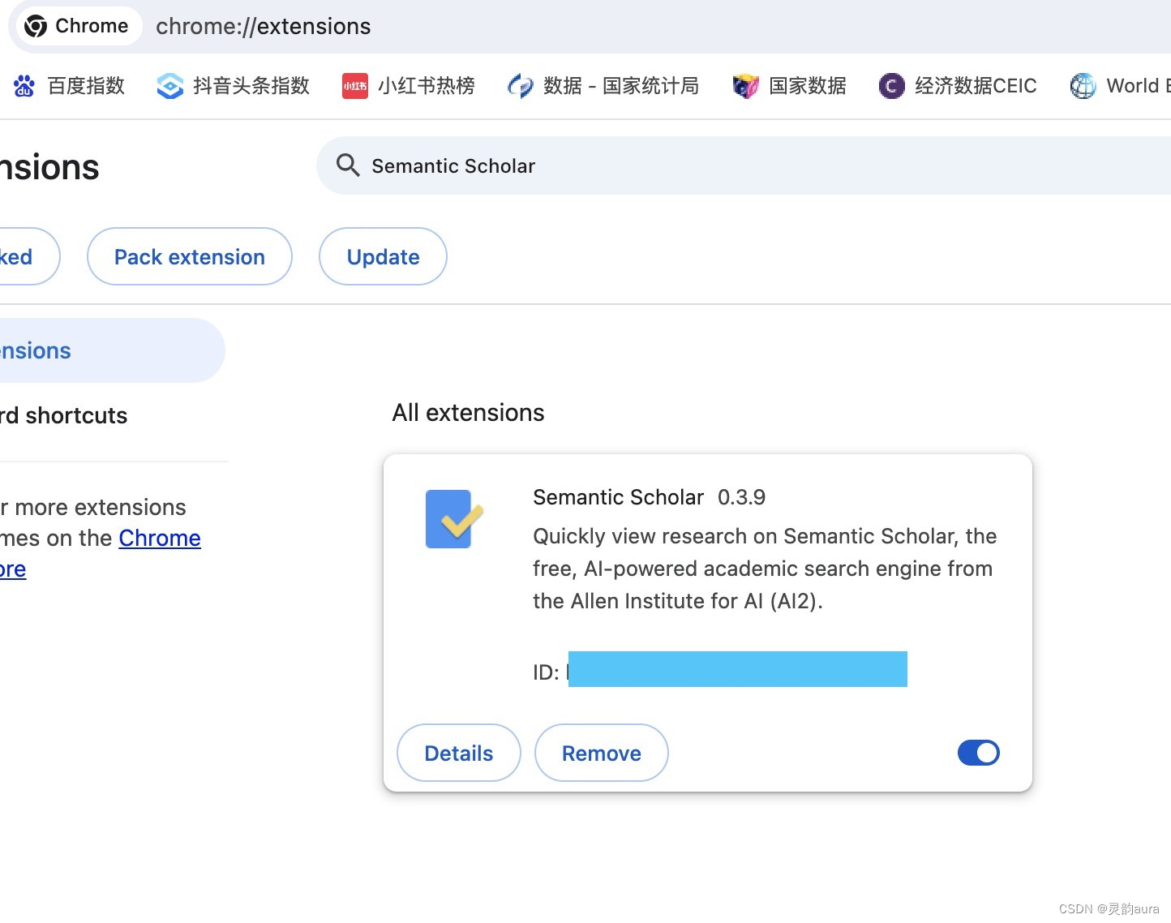The image size is (1171, 923).
Task: Click the extension ID label
Action: [x=546, y=672]
